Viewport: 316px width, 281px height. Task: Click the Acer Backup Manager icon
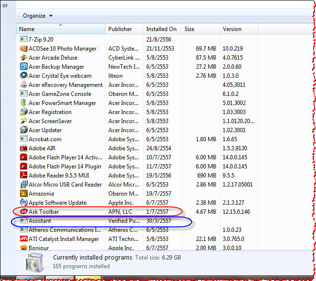[x=23, y=66]
